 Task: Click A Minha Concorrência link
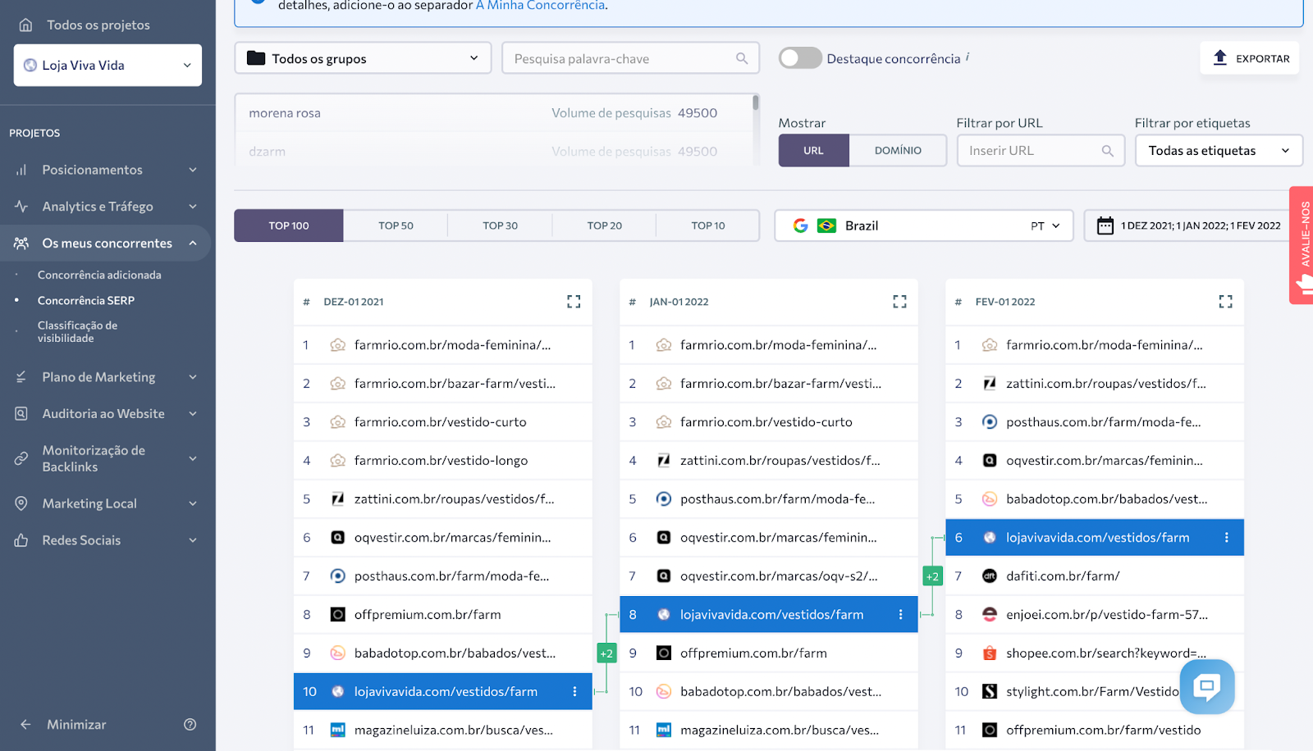[542, 6]
